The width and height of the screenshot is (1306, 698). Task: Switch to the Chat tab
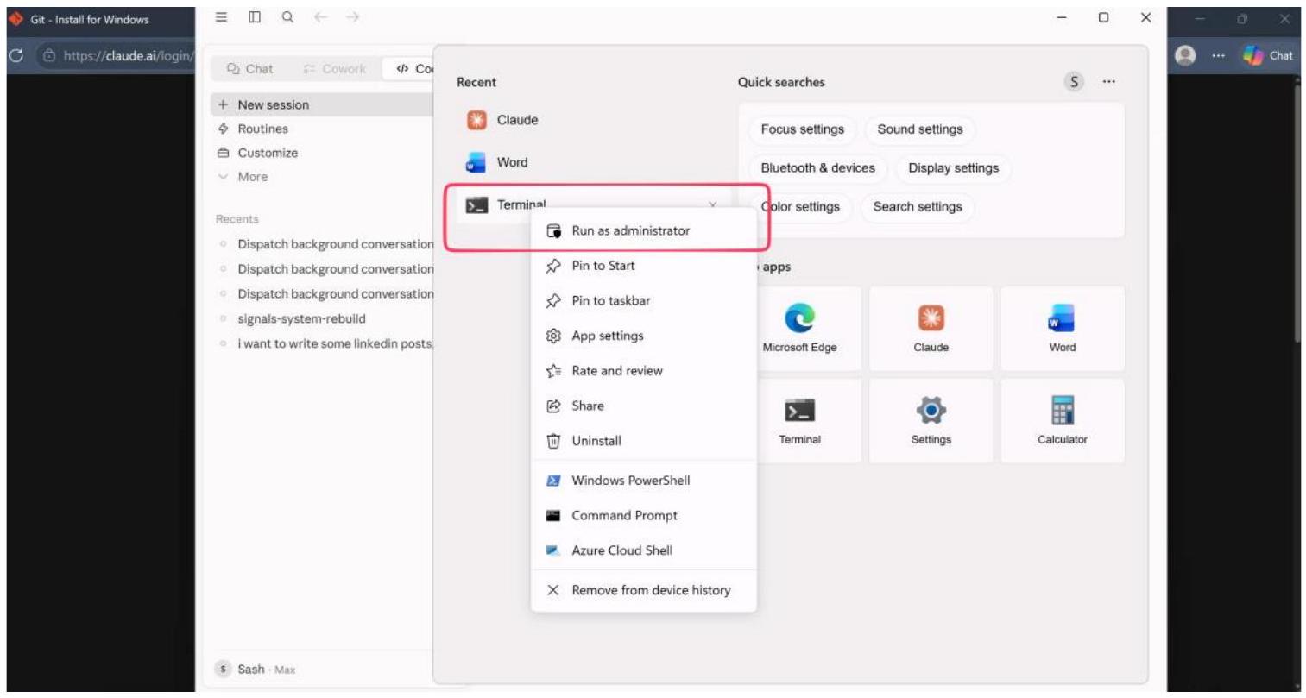tap(249, 69)
